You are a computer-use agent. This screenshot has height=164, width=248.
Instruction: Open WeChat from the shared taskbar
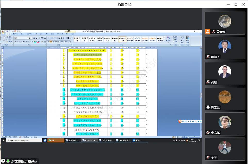pyautogui.click(x=56, y=140)
